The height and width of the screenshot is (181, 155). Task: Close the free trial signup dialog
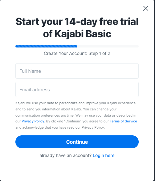tap(146, 8)
